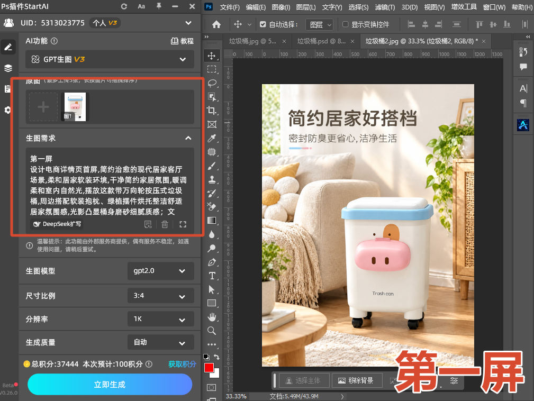Screen dimensions: 534x401
Task: Click the white background color swatch
Action: click(215, 375)
